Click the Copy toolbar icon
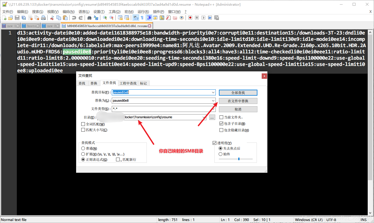 59,18
